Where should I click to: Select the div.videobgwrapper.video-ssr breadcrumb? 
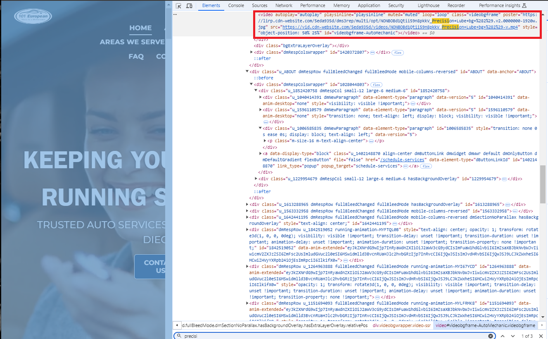point(402,325)
